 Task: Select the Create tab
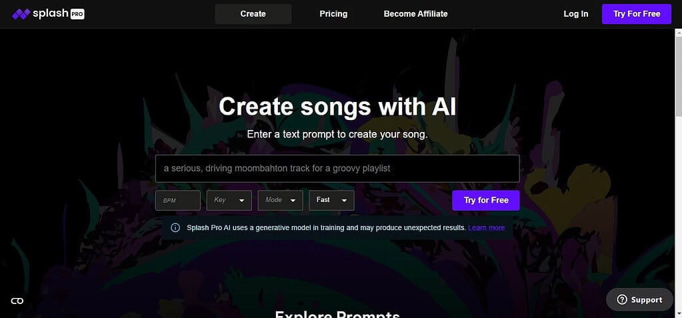tap(253, 14)
